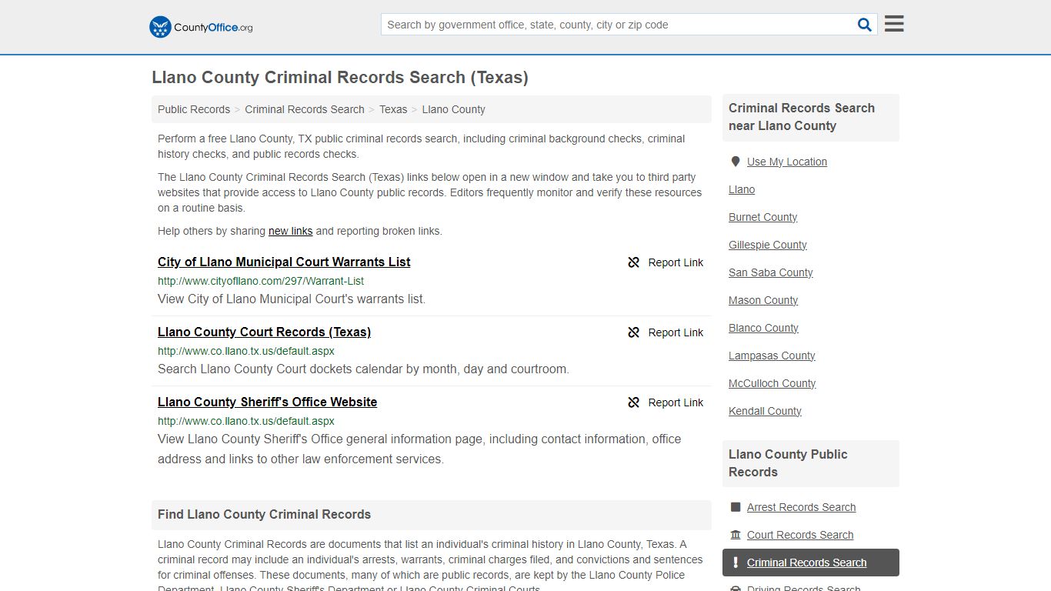Image resolution: width=1051 pixels, height=591 pixels.
Task: Go to Kendall County
Action: pos(765,411)
